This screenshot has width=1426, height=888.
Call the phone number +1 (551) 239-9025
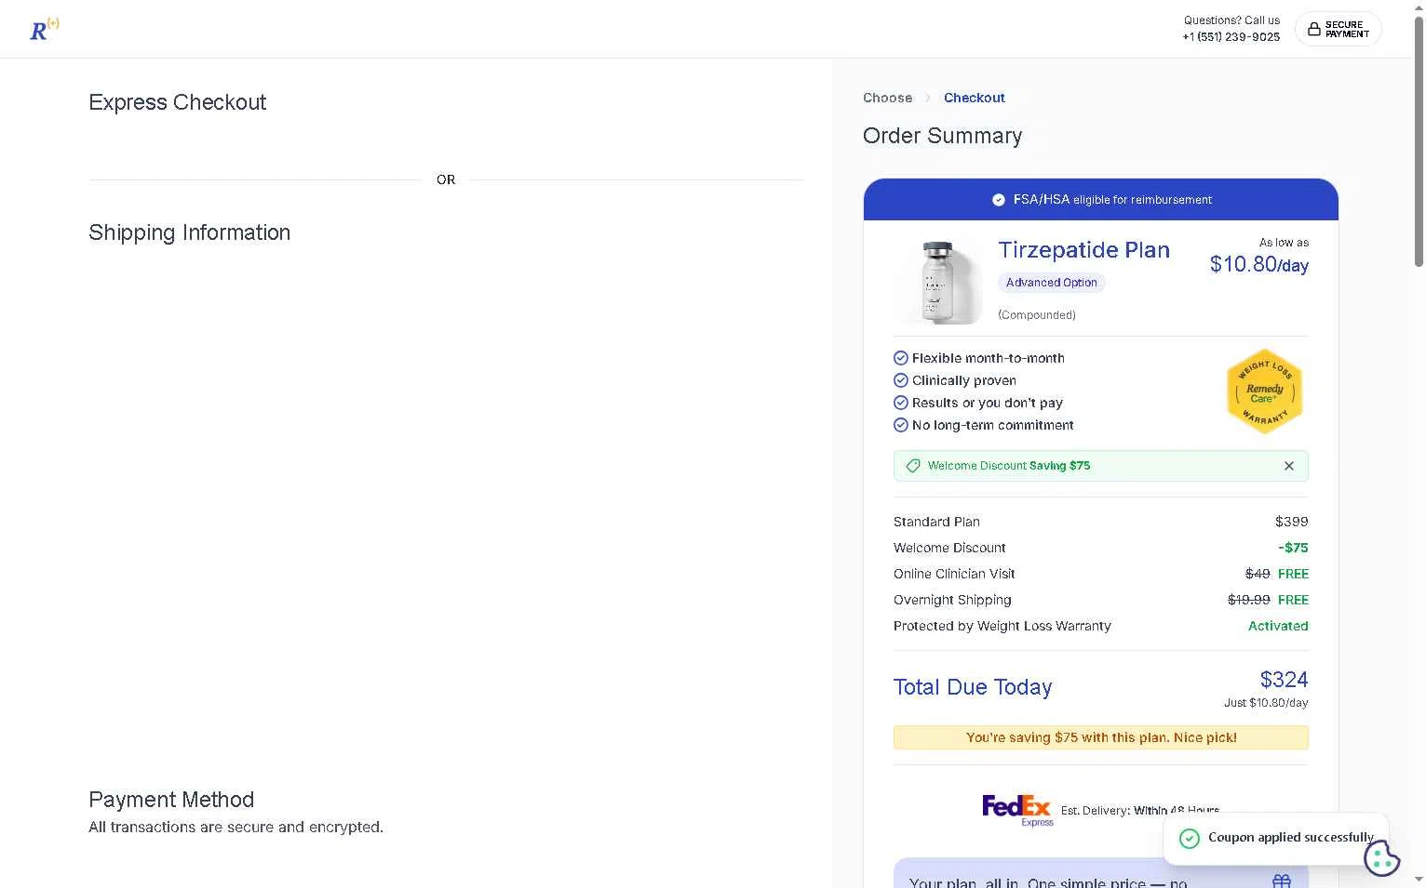(x=1231, y=37)
